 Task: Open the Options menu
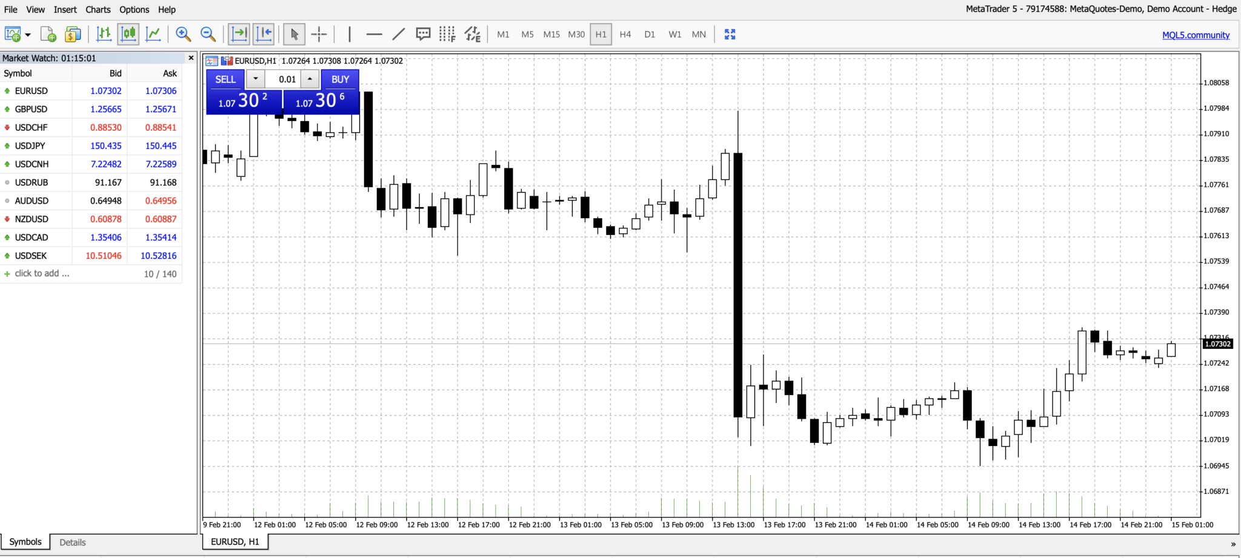[134, 10]
